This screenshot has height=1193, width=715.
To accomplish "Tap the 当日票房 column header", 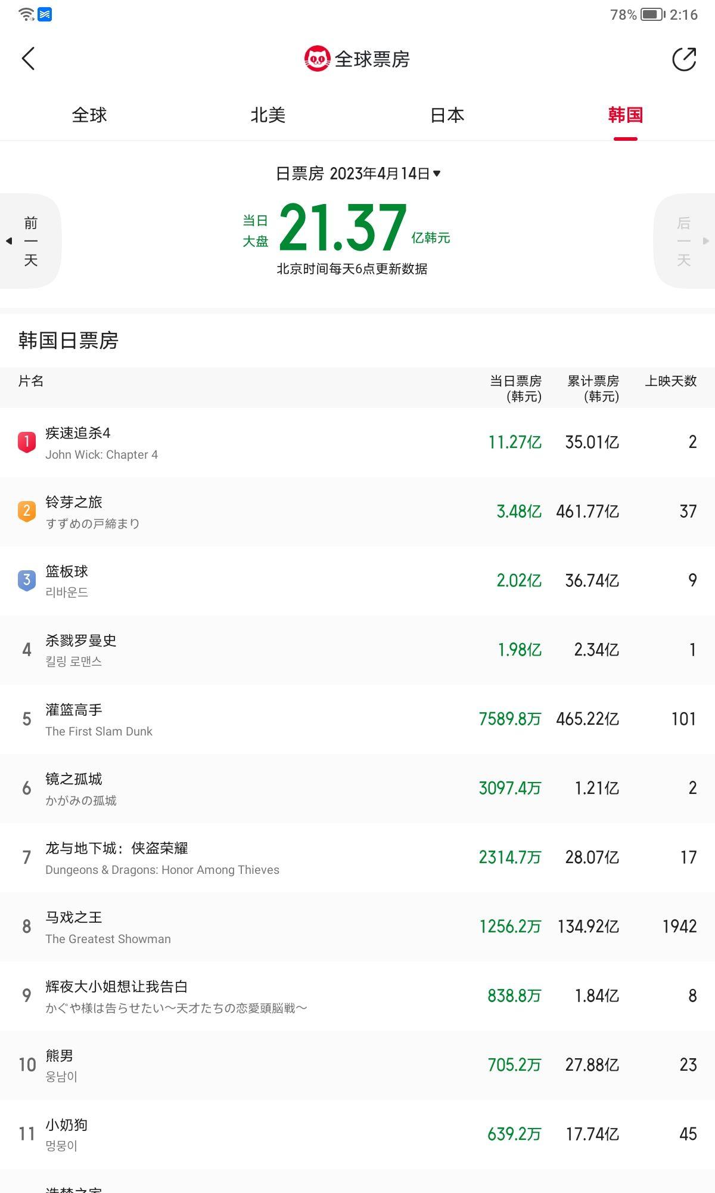I will (x=515, y=388).
